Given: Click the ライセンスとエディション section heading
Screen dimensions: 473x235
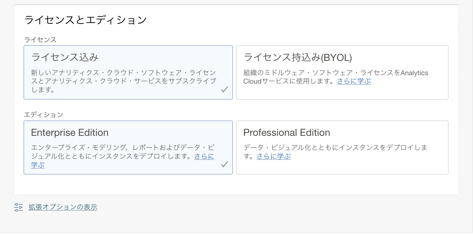Looking at the screenshot, I should pyautogui.click(x=86, y=20).
